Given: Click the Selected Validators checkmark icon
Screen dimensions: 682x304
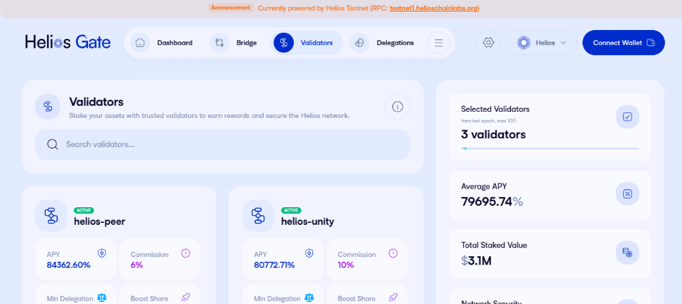Looking at the screenshot, I should coord(627,117).
